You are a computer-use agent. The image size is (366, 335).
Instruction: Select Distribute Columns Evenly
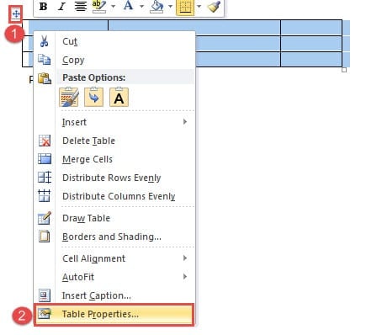click(x=114, y=196)
